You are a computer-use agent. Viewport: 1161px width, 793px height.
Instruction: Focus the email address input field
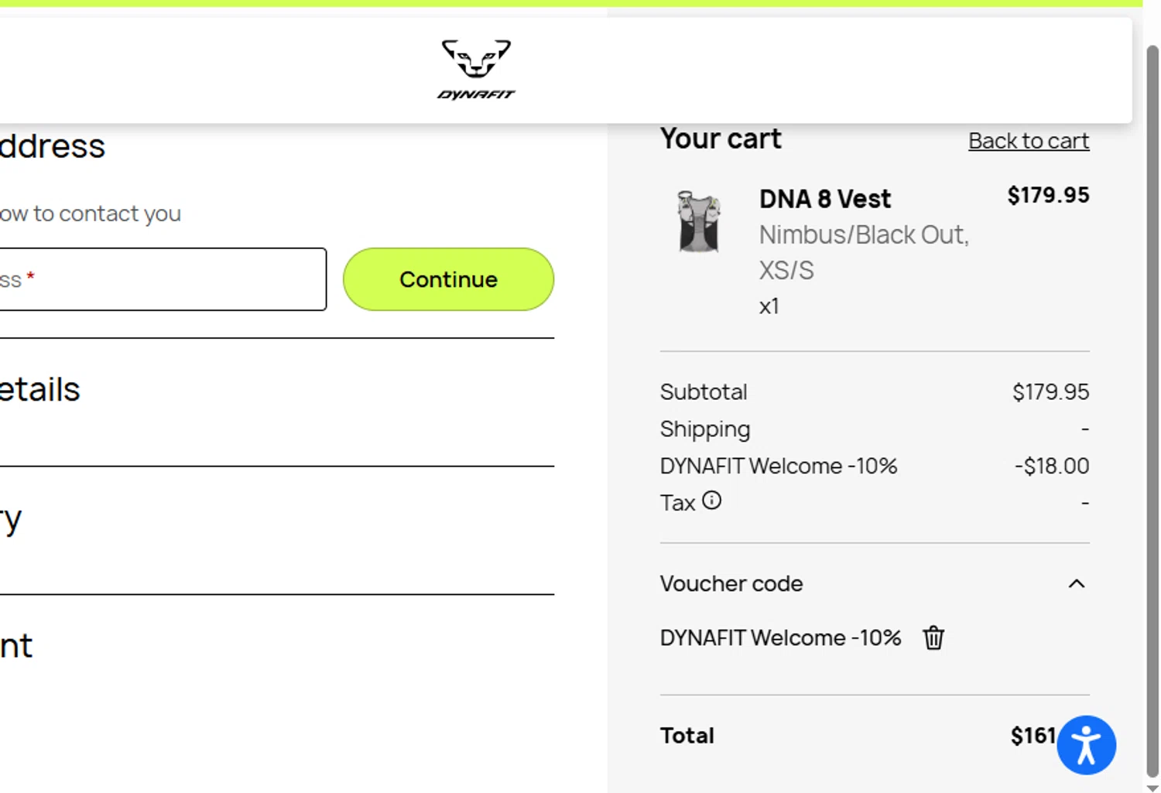point(163,279)
